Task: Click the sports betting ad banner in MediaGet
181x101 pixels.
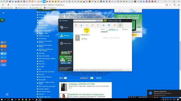Action: point(66,58)
